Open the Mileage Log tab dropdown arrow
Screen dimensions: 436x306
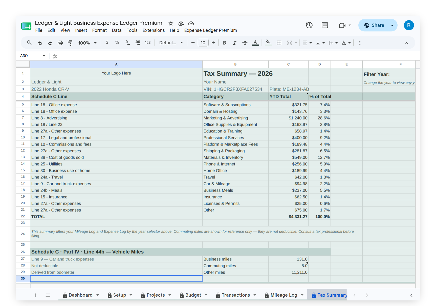[302, 295]
